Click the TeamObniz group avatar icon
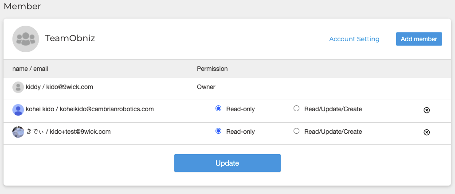This screenshot has width=455, height=194. [x=26, y=39]
